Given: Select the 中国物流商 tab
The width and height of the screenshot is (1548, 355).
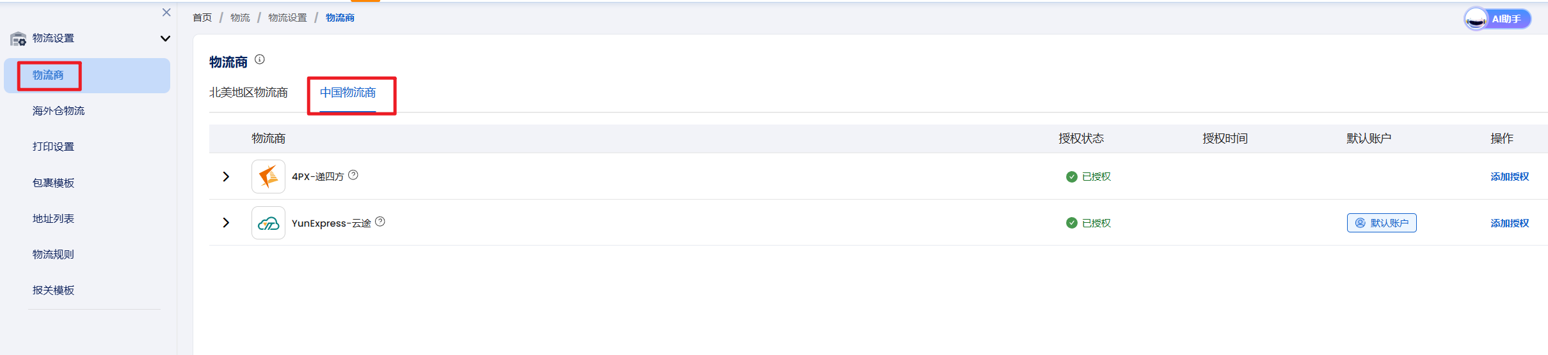Looking at the screenshot, I should tap(347, 93).
